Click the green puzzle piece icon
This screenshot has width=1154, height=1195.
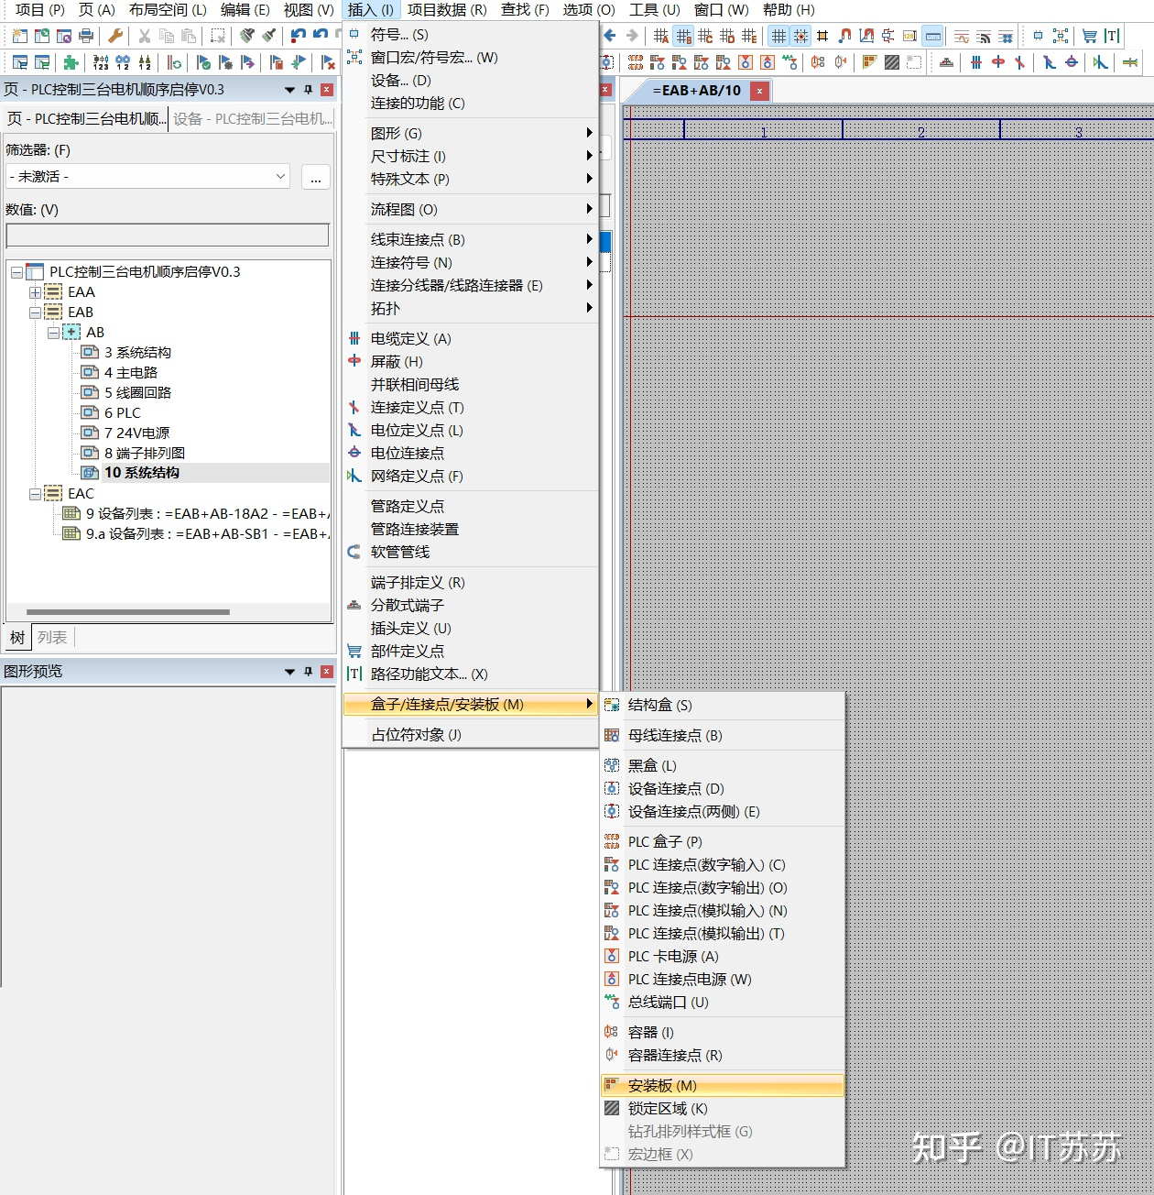70,62
